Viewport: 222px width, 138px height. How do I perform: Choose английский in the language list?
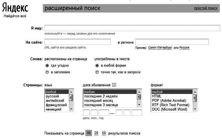point(57,101)
